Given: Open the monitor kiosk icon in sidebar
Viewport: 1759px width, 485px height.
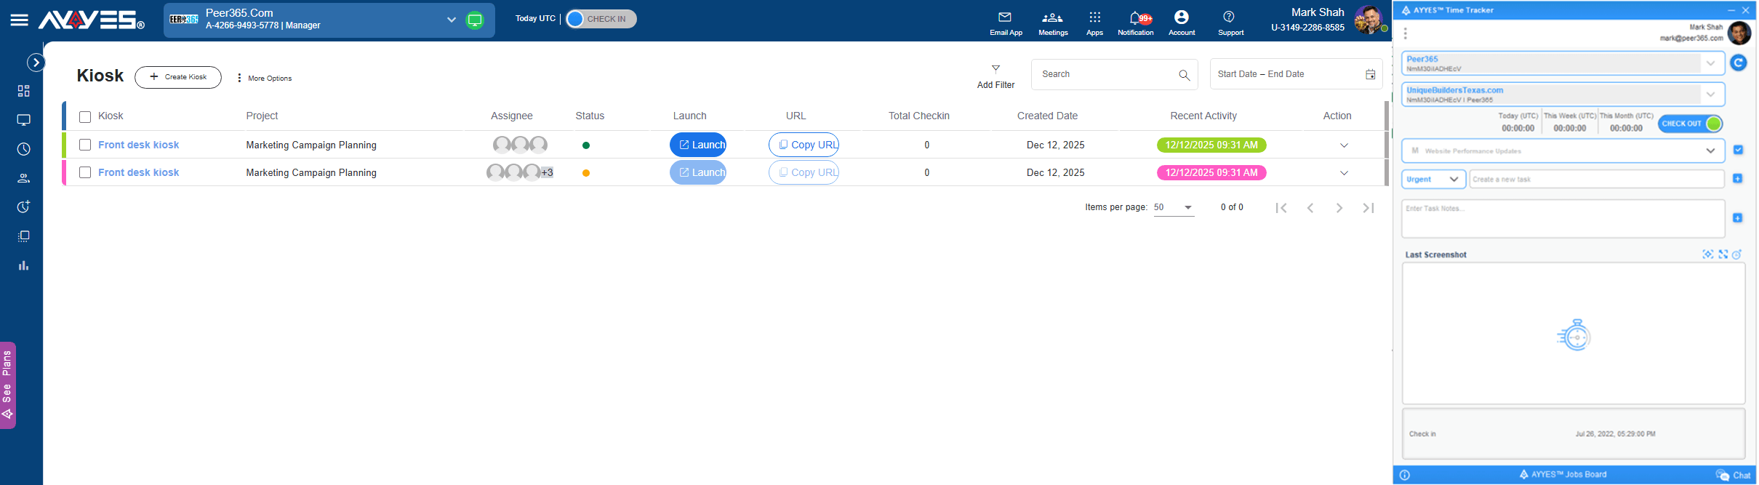Looking at the screenshot, I should [x=24, y=120].
